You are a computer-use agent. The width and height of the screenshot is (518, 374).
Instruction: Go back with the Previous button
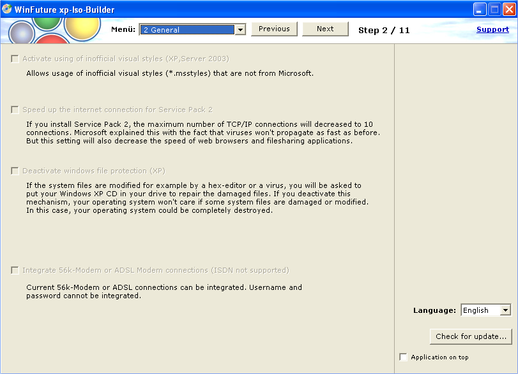coord(274,29)
